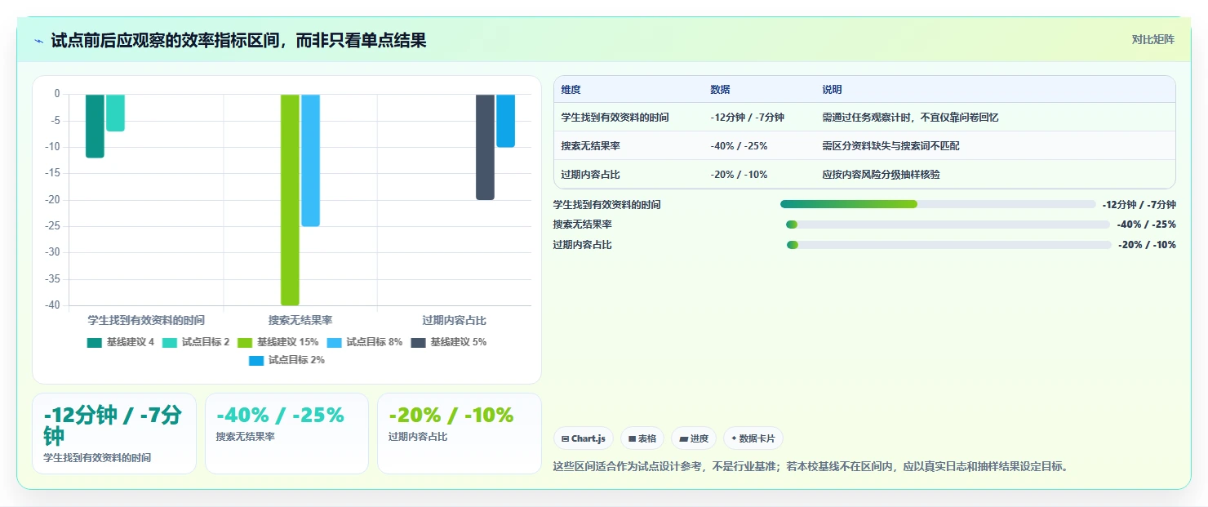Click the y-axis tick label -20
The height and width of the screenshot is (507, 1208).
(52, 200)
